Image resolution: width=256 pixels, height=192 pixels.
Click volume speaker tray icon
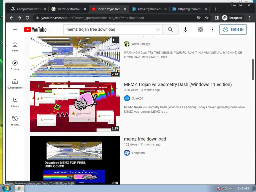pos(231,188)
